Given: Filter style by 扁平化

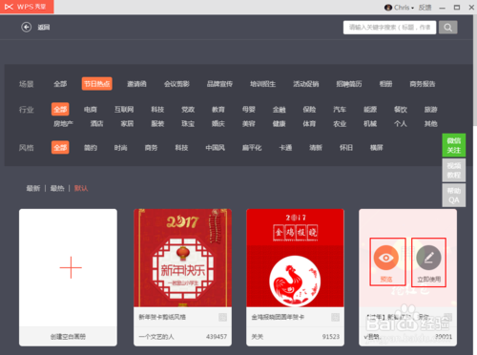Looking at the screenshot, I should [252, 148].
